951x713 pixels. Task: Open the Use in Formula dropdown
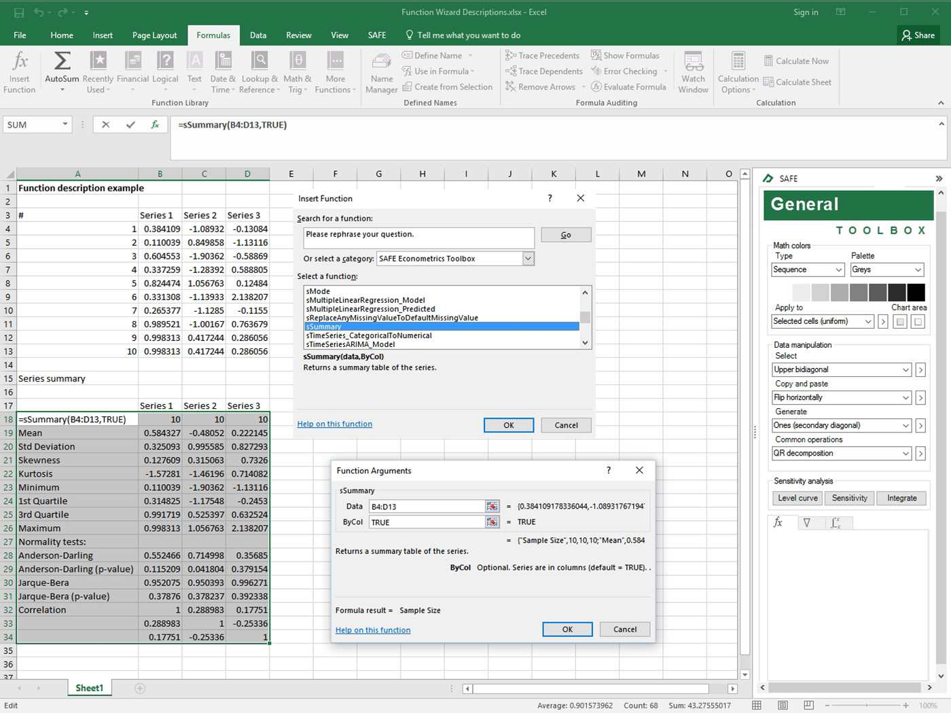[x=473, y=71]
